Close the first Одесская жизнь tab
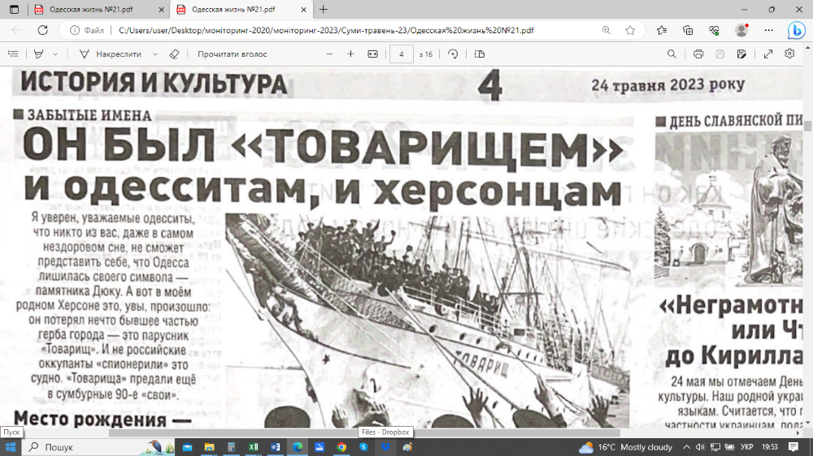The image size is (813, 456). 161,9
